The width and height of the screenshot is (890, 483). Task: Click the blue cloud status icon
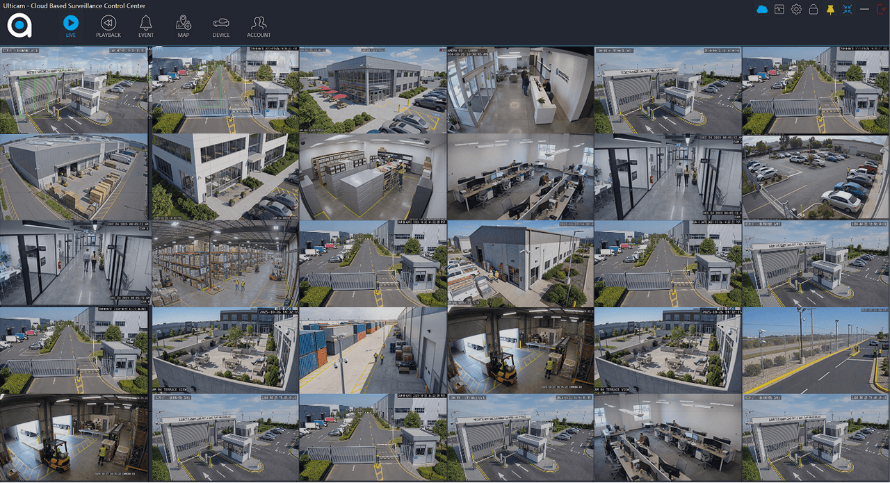point(762,9)
